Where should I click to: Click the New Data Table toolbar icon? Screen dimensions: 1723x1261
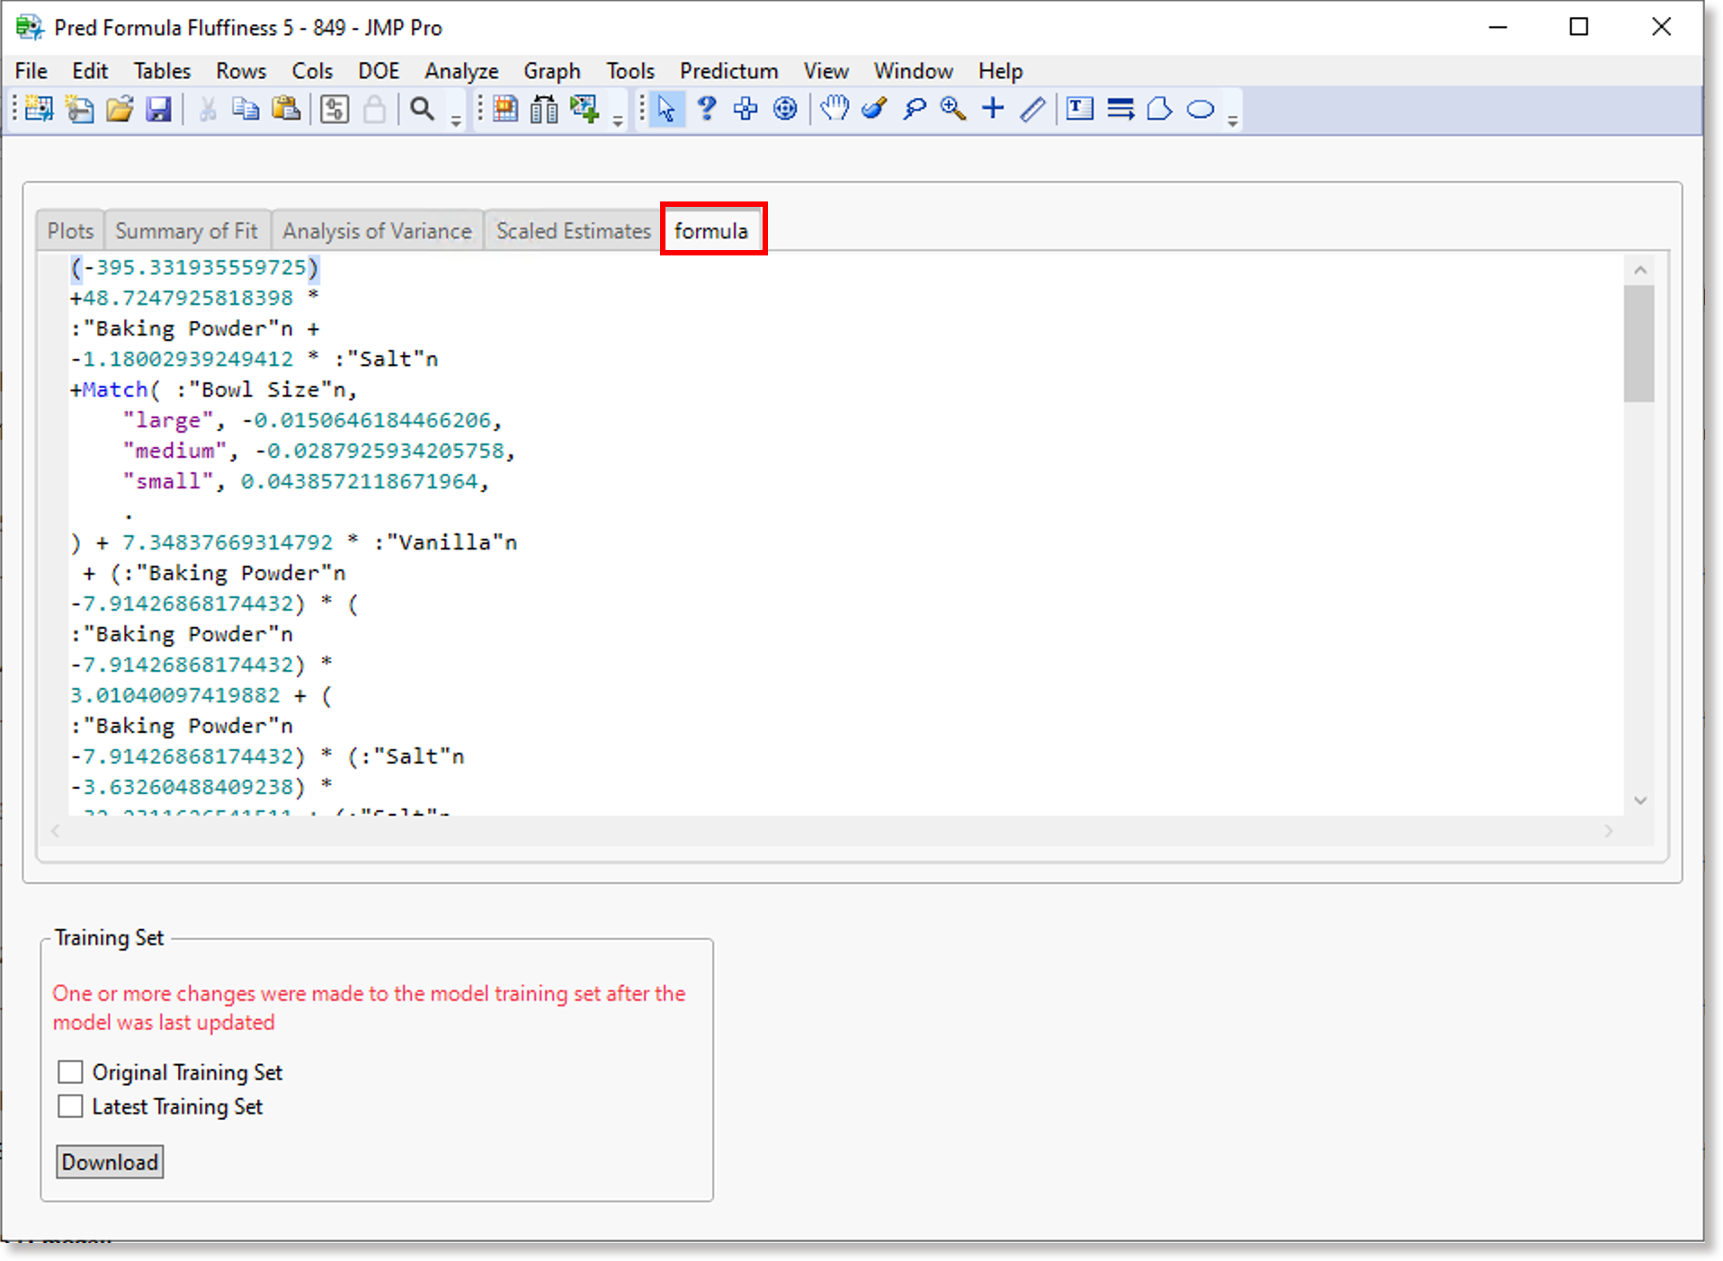[39, 109]
